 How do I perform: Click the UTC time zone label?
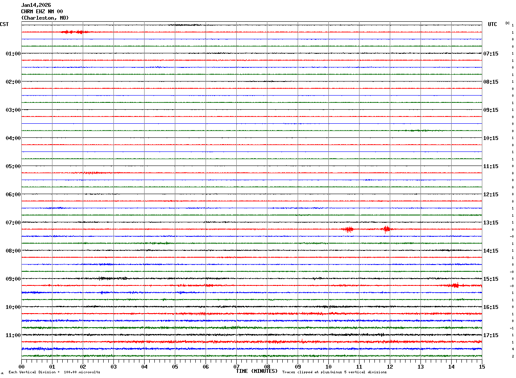[x=493, y=24]
